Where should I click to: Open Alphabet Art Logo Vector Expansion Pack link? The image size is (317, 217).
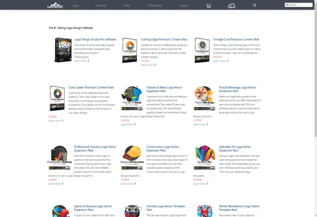(235, 149)
